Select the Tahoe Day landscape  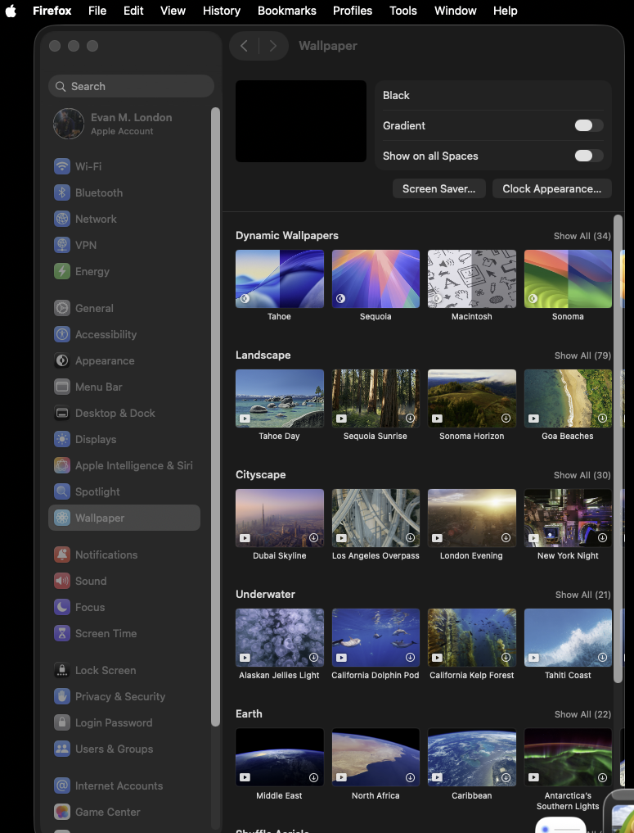pos(280,398)
